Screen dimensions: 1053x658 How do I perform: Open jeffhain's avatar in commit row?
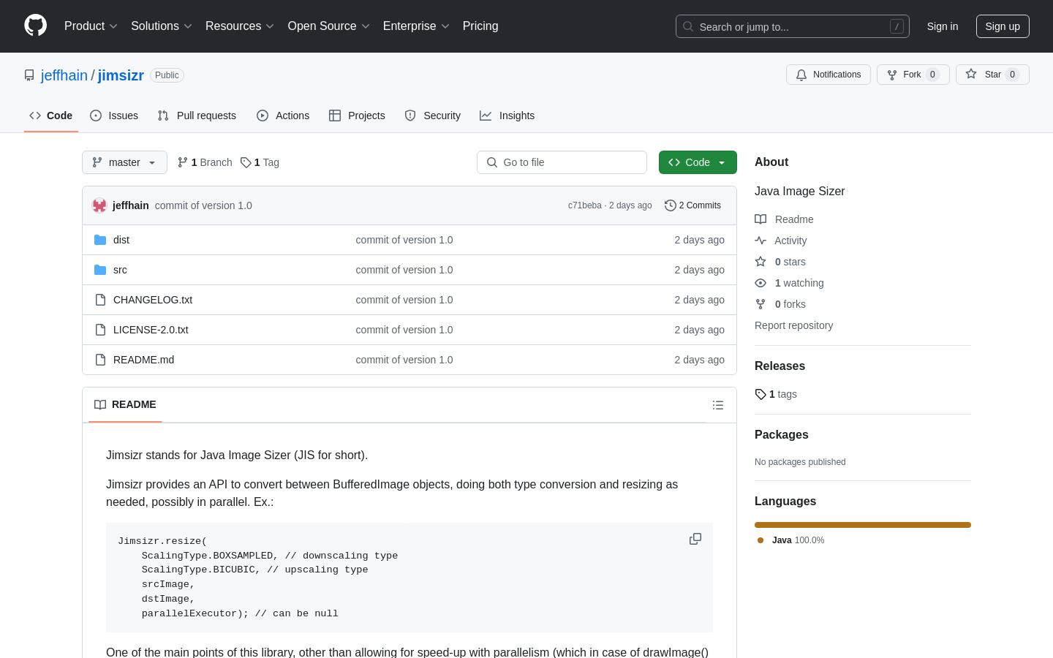99,205
